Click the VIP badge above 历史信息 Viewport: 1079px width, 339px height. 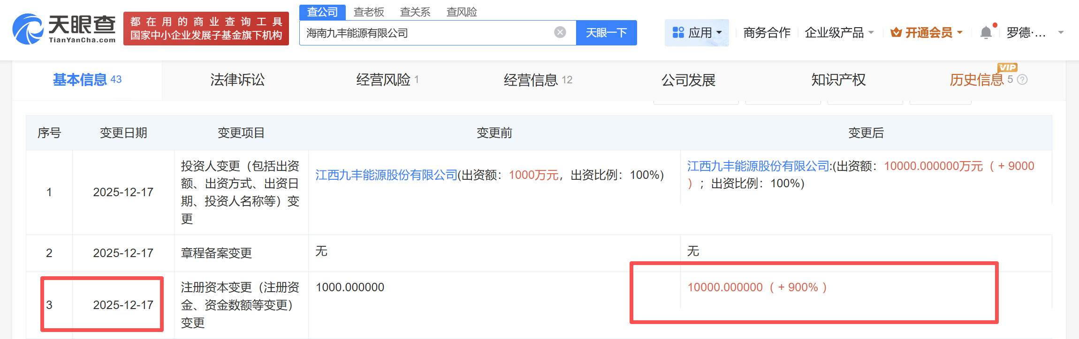point(1007,67)
